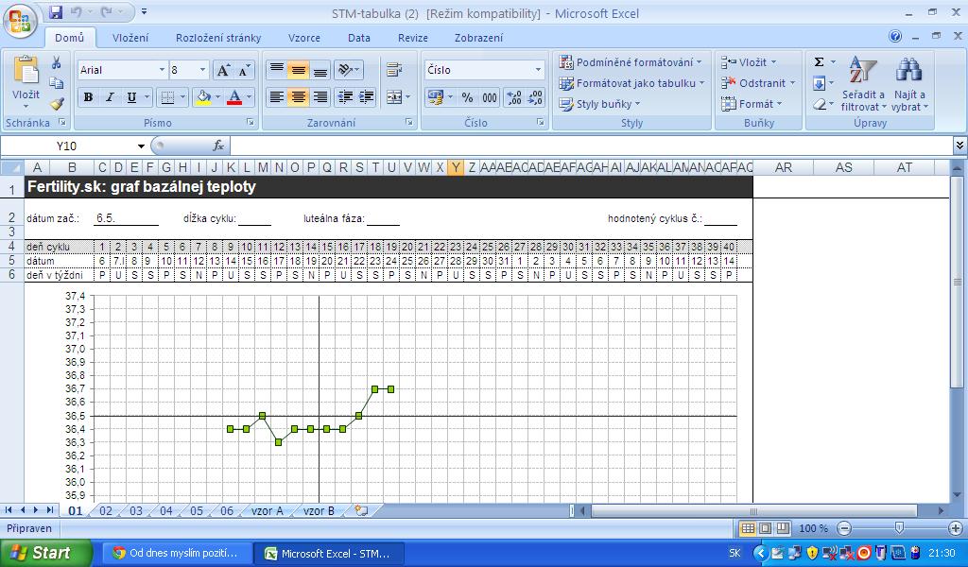
Task: Switch to the Vzorce ribbon tab
Action: tap(303, 38)
